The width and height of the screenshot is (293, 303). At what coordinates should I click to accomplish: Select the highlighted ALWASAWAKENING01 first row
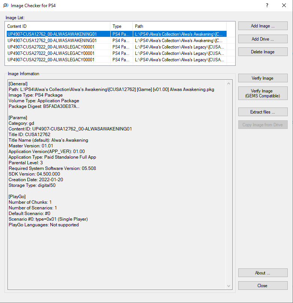click(117, 34)
